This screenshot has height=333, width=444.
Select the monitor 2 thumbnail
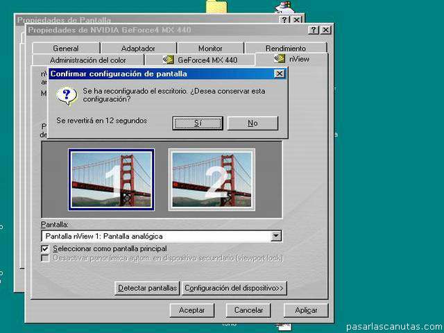click(212, 179)
